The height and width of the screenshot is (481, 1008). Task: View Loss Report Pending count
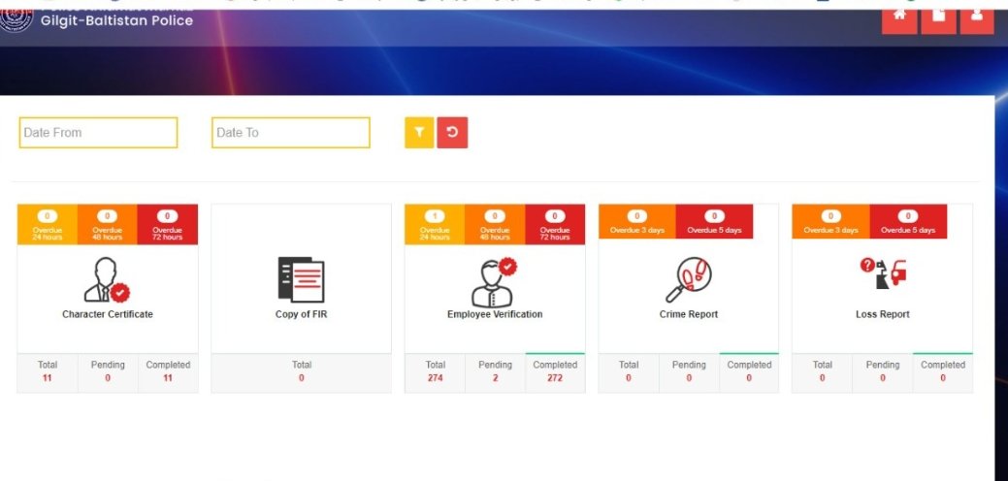pyautogui.click(x=883, y=372)
